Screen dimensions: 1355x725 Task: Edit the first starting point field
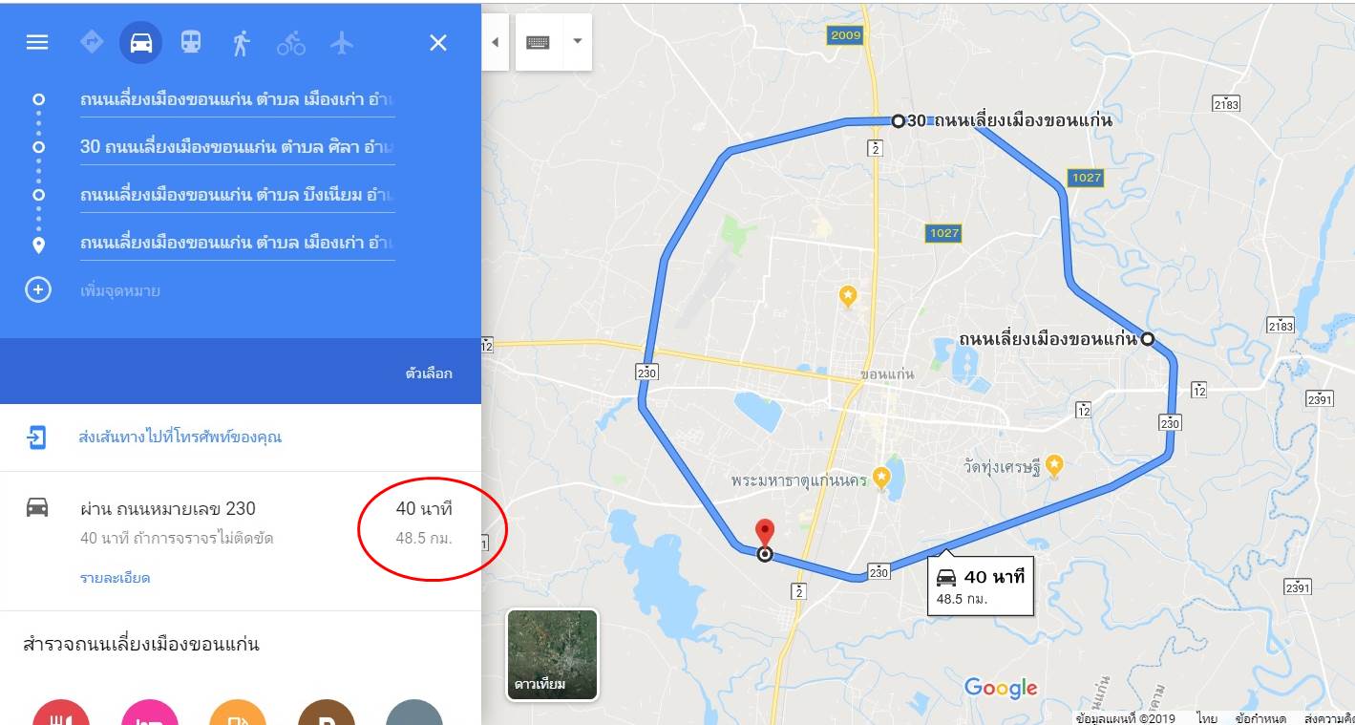click(x=238, y=98)
